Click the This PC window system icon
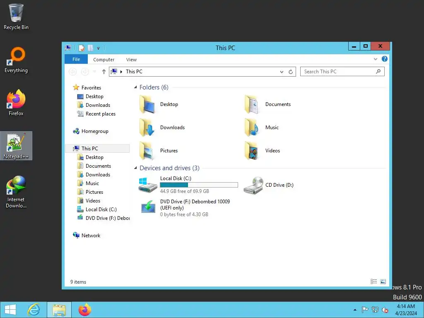 pos(68,48)
